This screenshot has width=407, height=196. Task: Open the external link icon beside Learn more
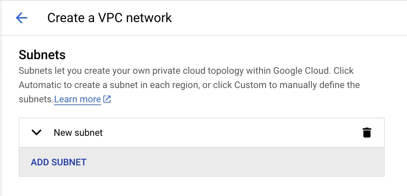click(107, 99)
